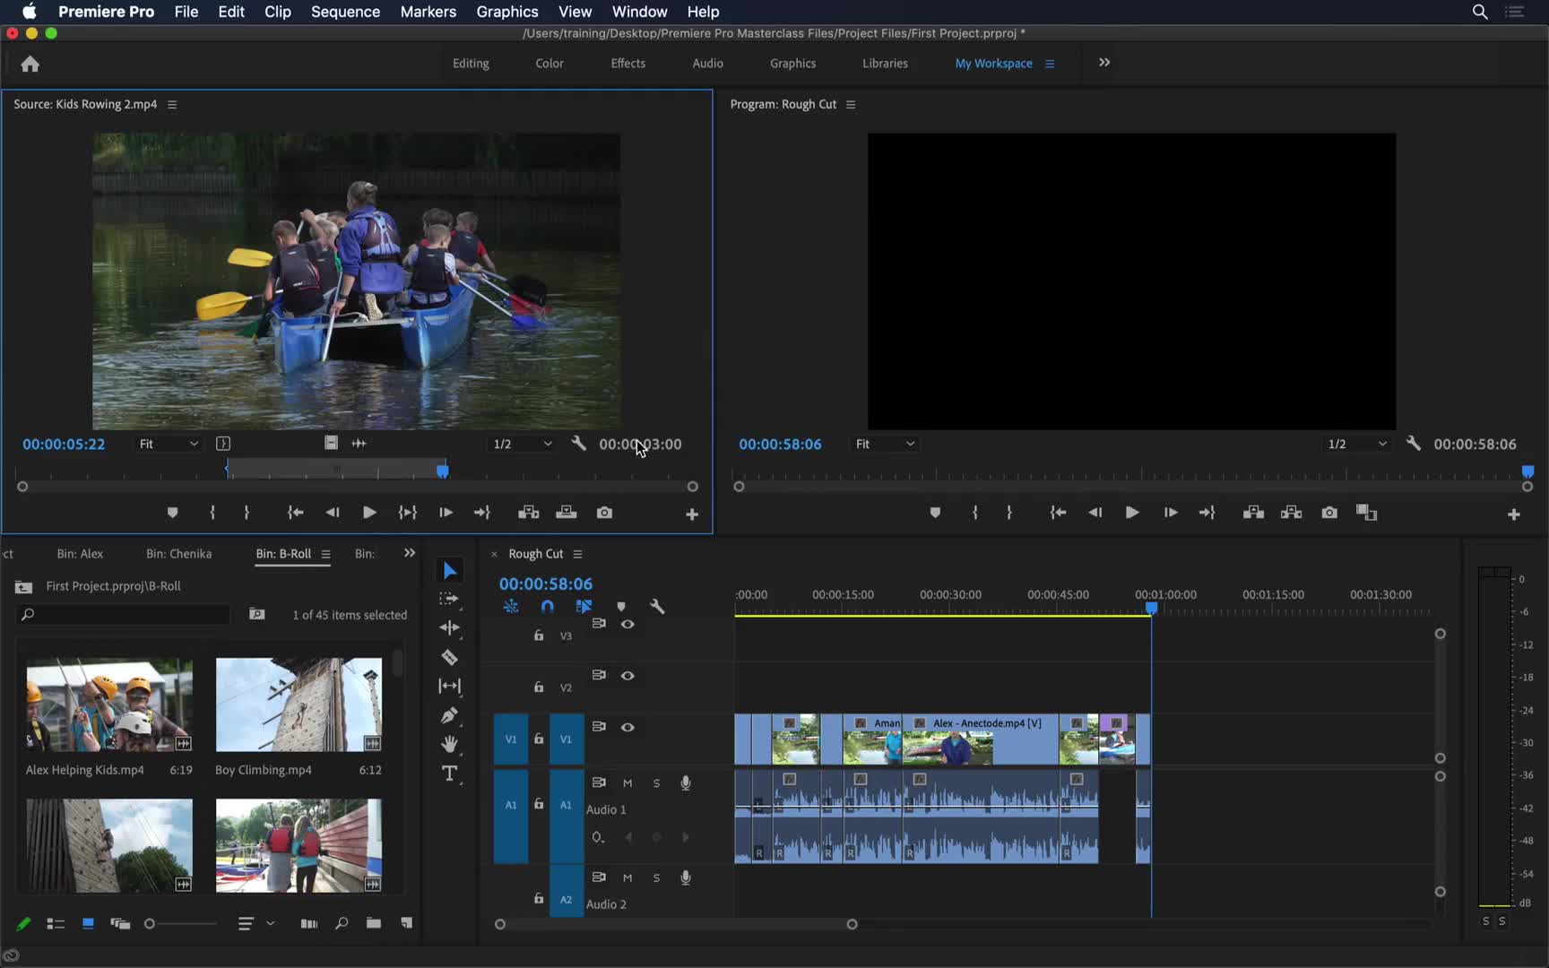Select the Razor tool
Image resolution: width=1549 pixels, height=968 pixels.
pos(450,657)
